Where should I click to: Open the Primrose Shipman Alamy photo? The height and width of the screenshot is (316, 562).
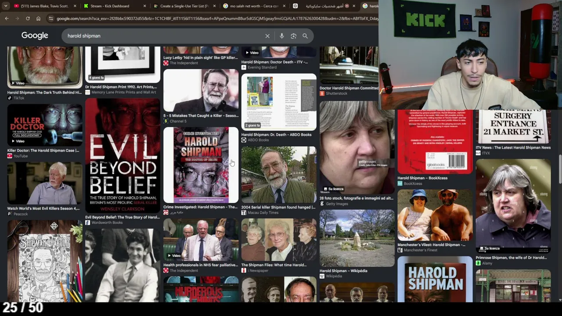point(513,205)
